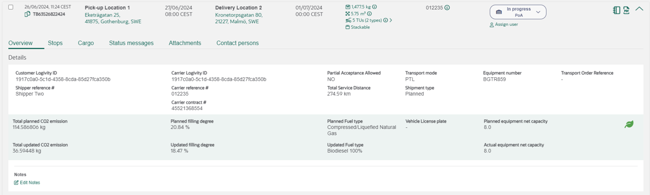Viewport: 650px width, 195px height.
Task: Click the green leaf emission icon
Action: point(628,124)
